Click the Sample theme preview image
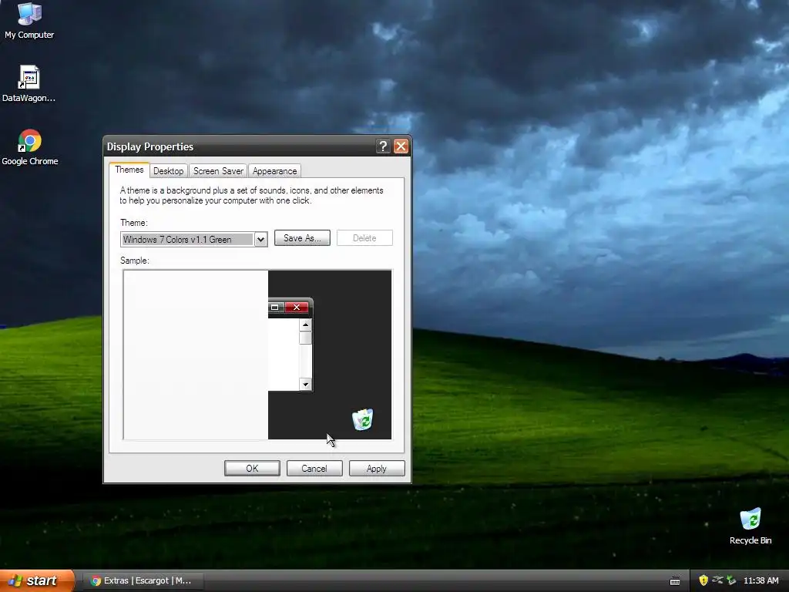 coord(257,355)
